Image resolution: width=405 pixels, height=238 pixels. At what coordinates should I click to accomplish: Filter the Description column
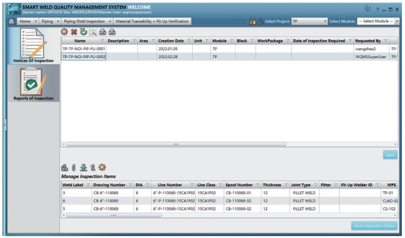pyautogui.click(x=134, y=41)
